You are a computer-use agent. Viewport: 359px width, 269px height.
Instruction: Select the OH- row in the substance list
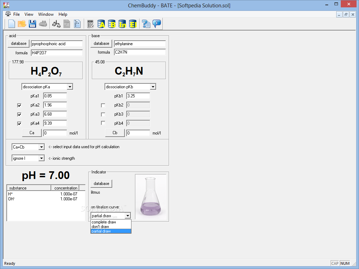pos(46,199)
